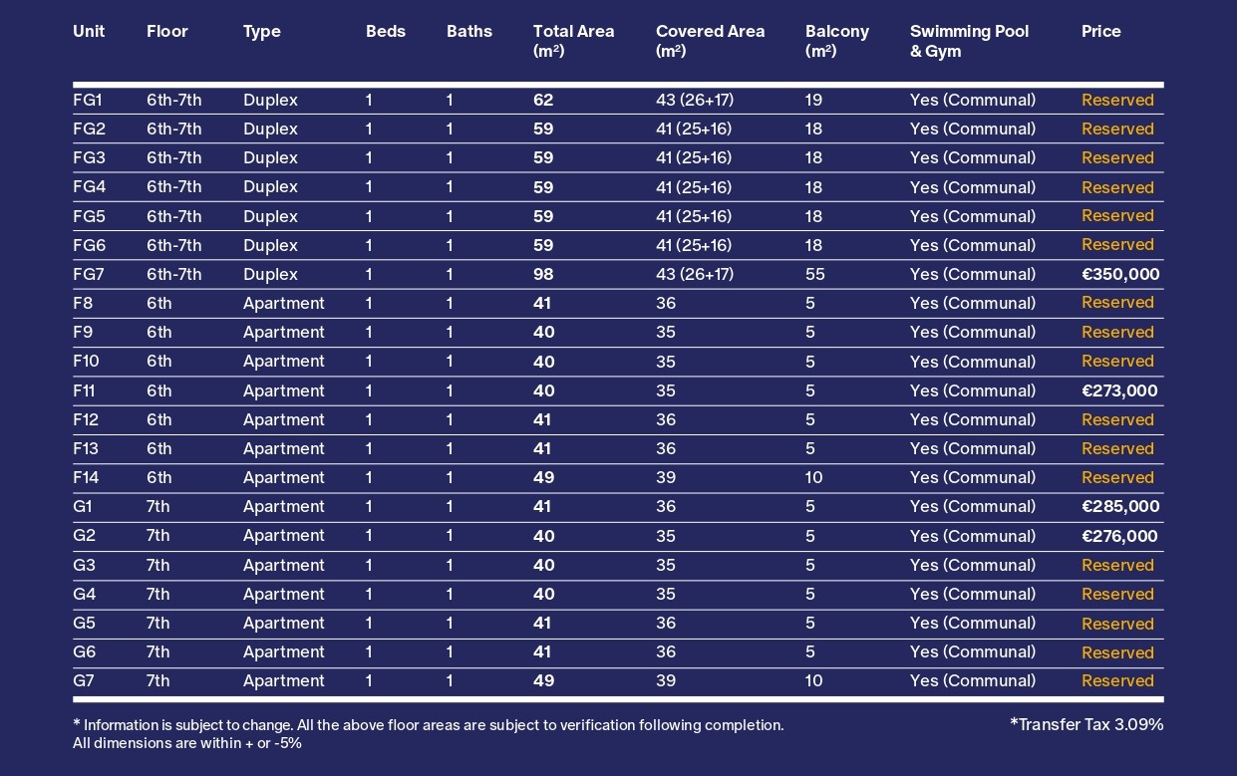This screenshot has width=1237, height=776.
Task: Click the Transfer Tax 3.09% note
Action: pos(1086,724)
